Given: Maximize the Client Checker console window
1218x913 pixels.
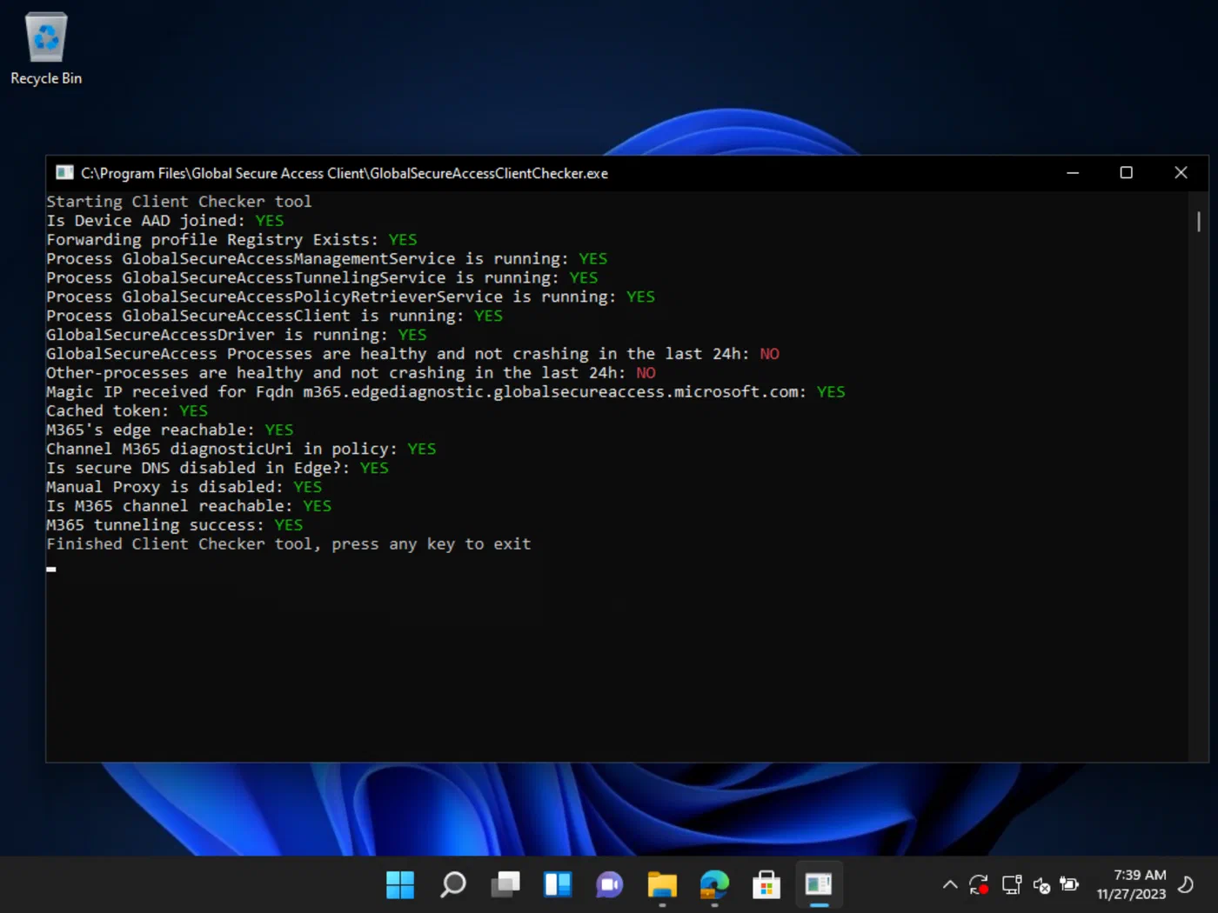Looking at the screenshot, I should tap(1127, 173).
